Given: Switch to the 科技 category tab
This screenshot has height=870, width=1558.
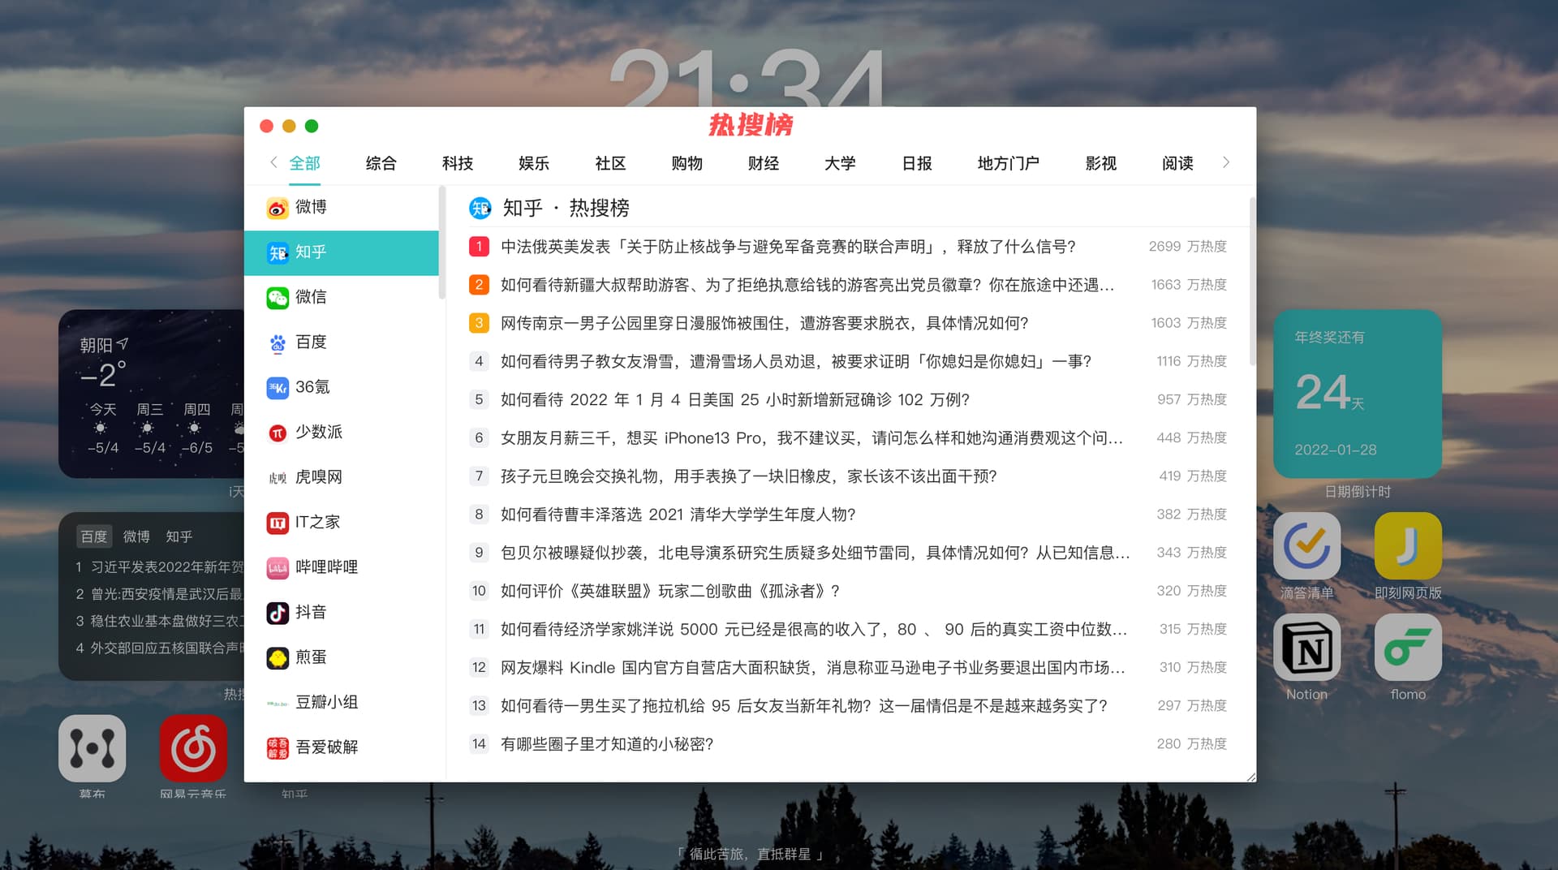Looking at the screenshot, I should tap(457, 164).
